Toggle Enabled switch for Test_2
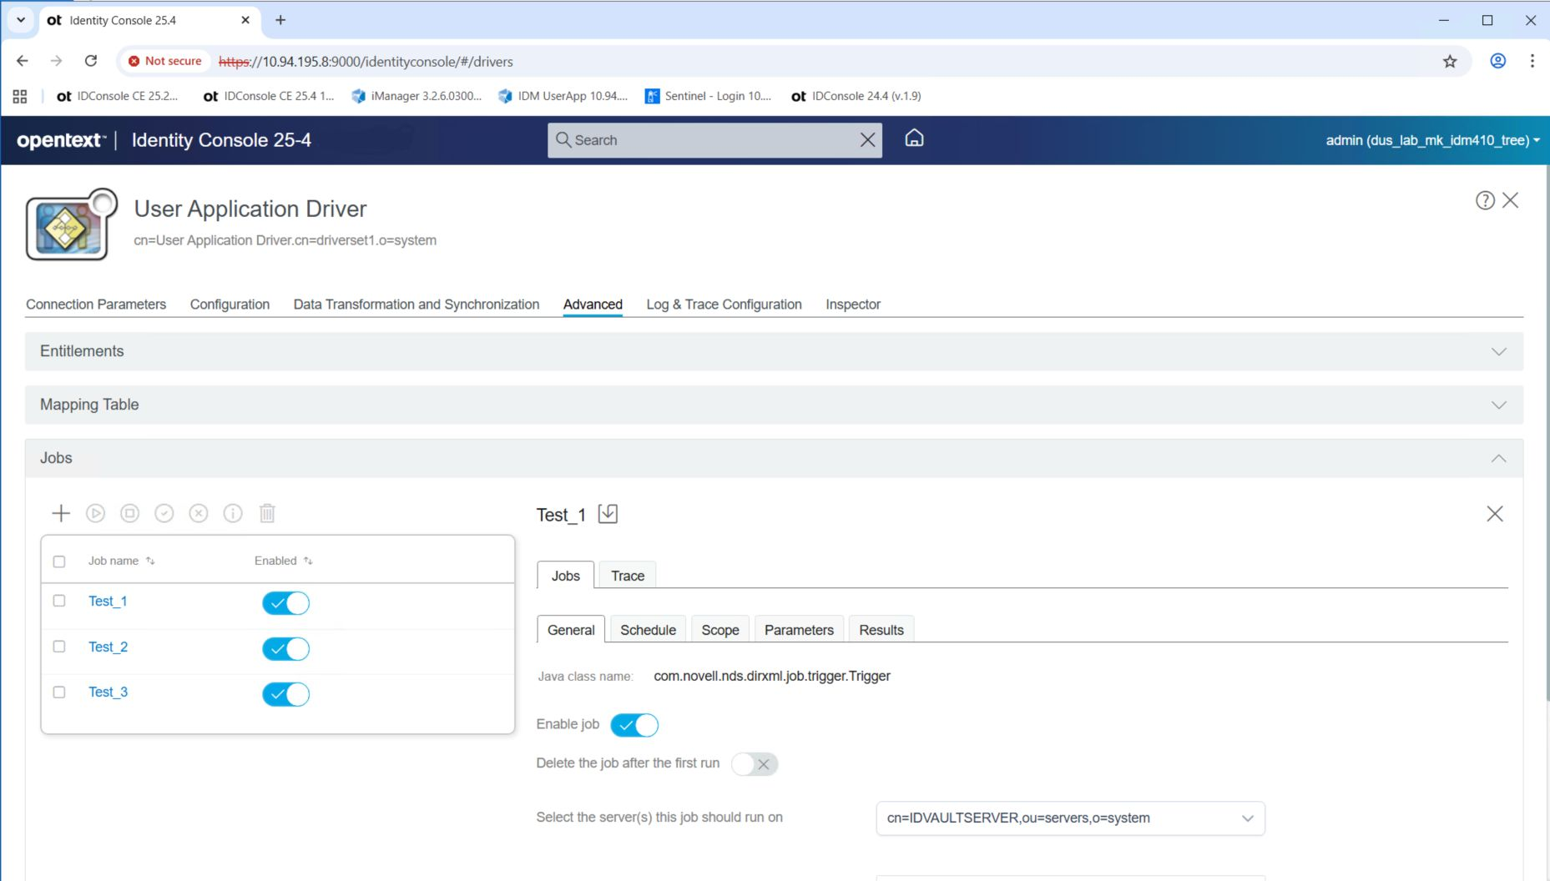 tap(285, 648)
